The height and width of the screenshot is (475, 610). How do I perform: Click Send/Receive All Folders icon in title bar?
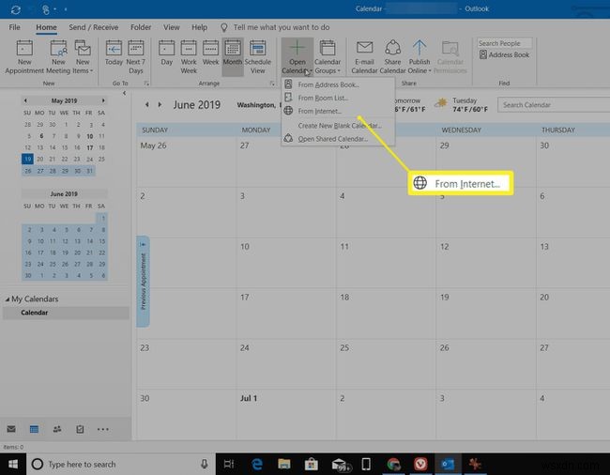point(16,9)
